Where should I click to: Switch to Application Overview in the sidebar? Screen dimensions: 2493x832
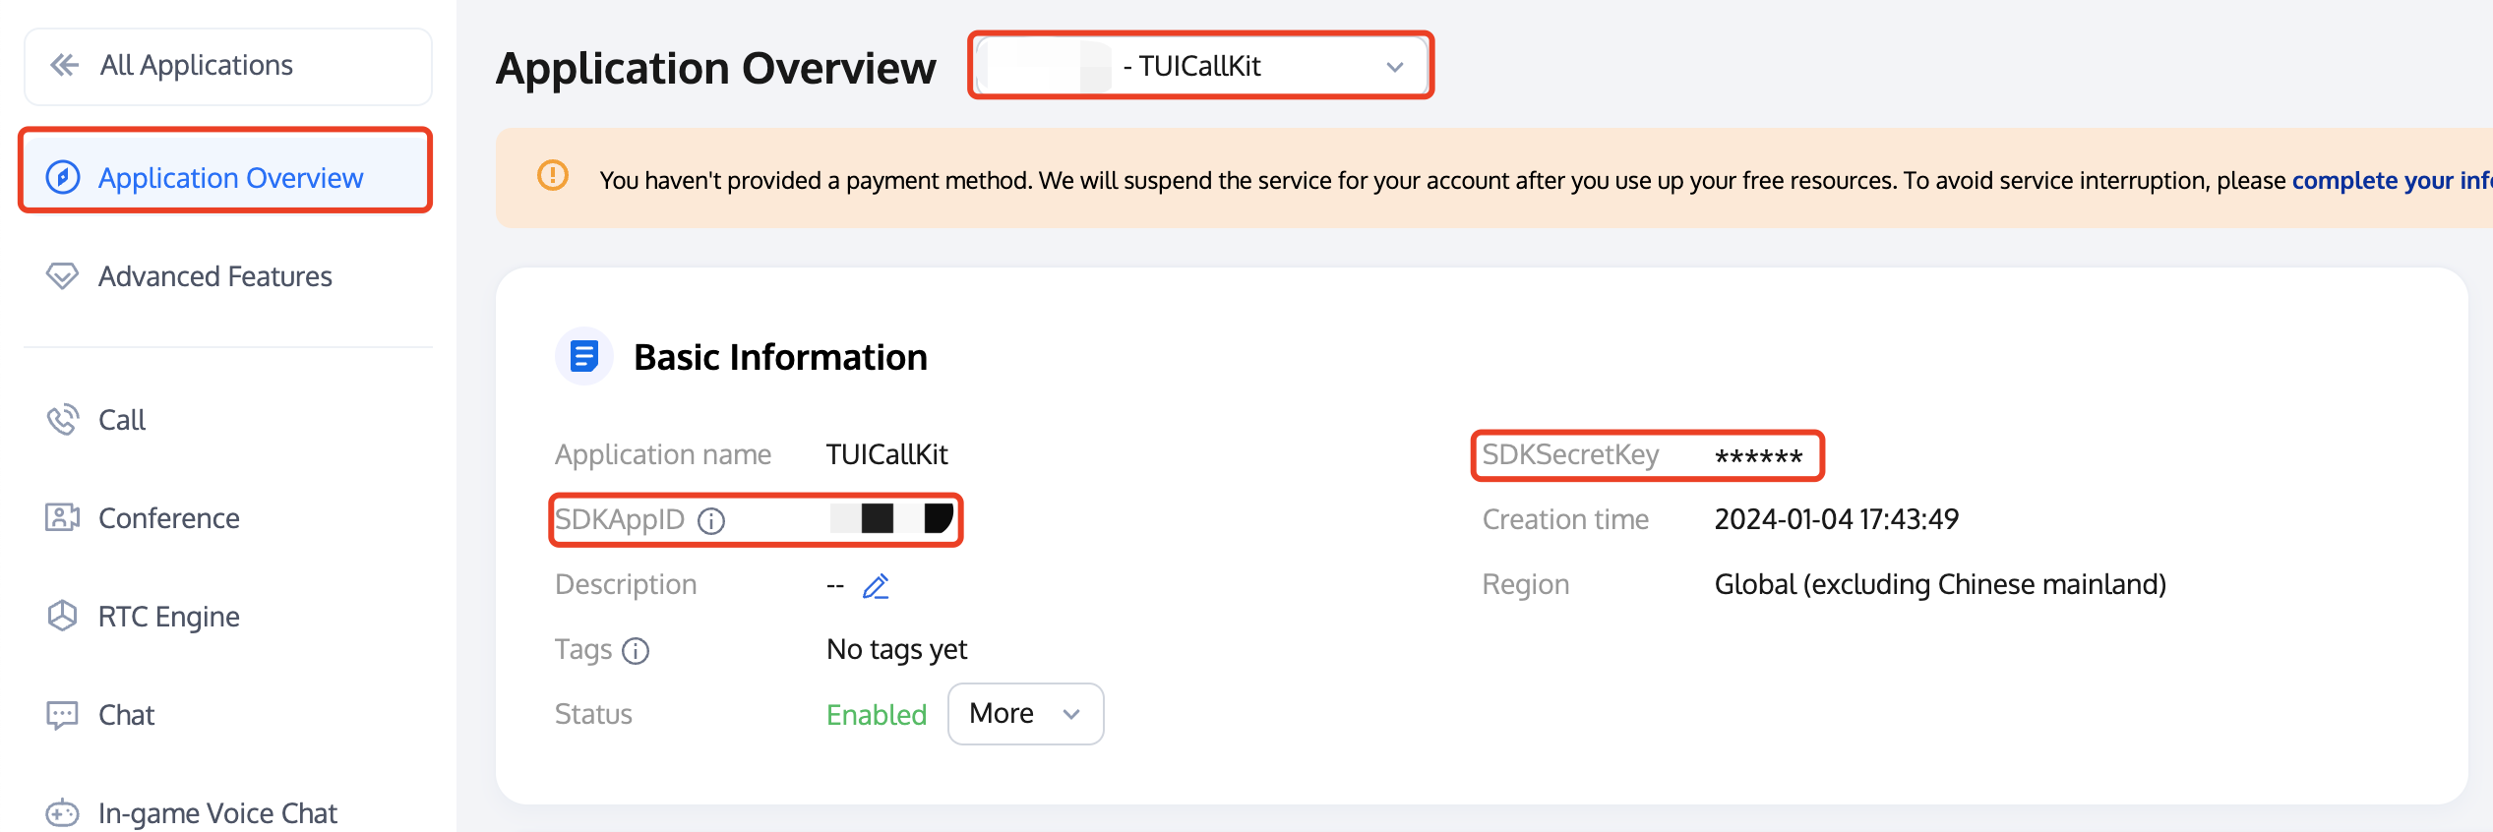[x=229, y=178]
